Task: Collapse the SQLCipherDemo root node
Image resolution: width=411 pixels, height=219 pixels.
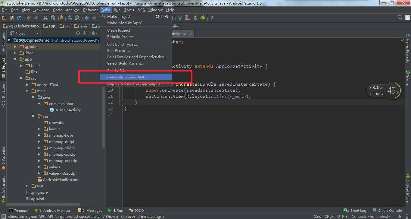Action: tap(9, 40)
